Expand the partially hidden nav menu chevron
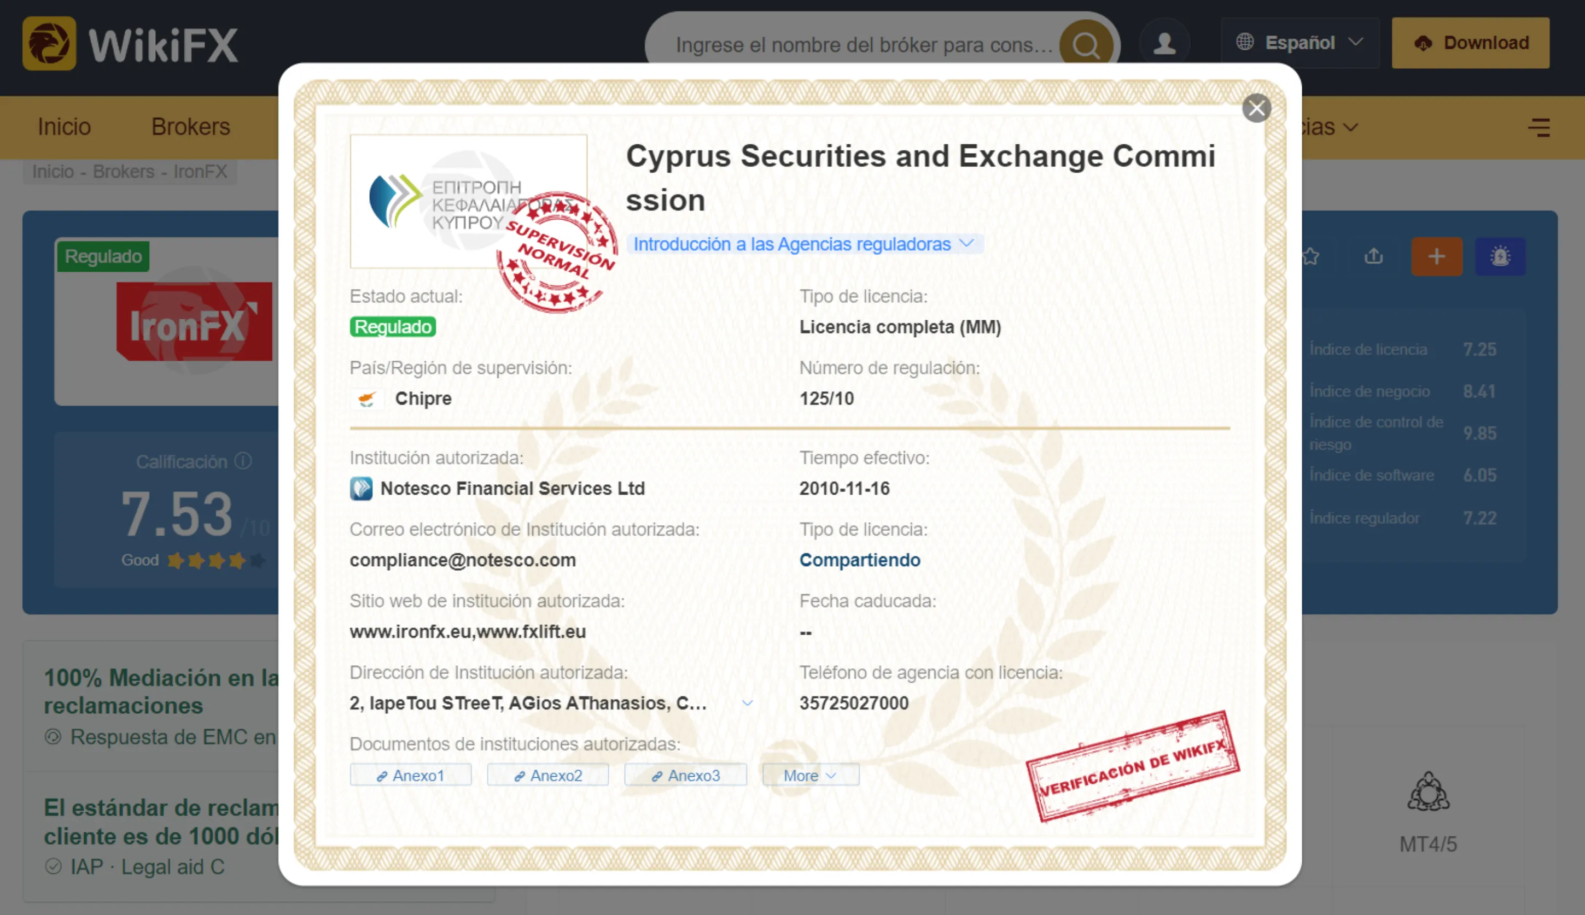The height and width of the screenshot is (915, 1585). coord(1351,127)
